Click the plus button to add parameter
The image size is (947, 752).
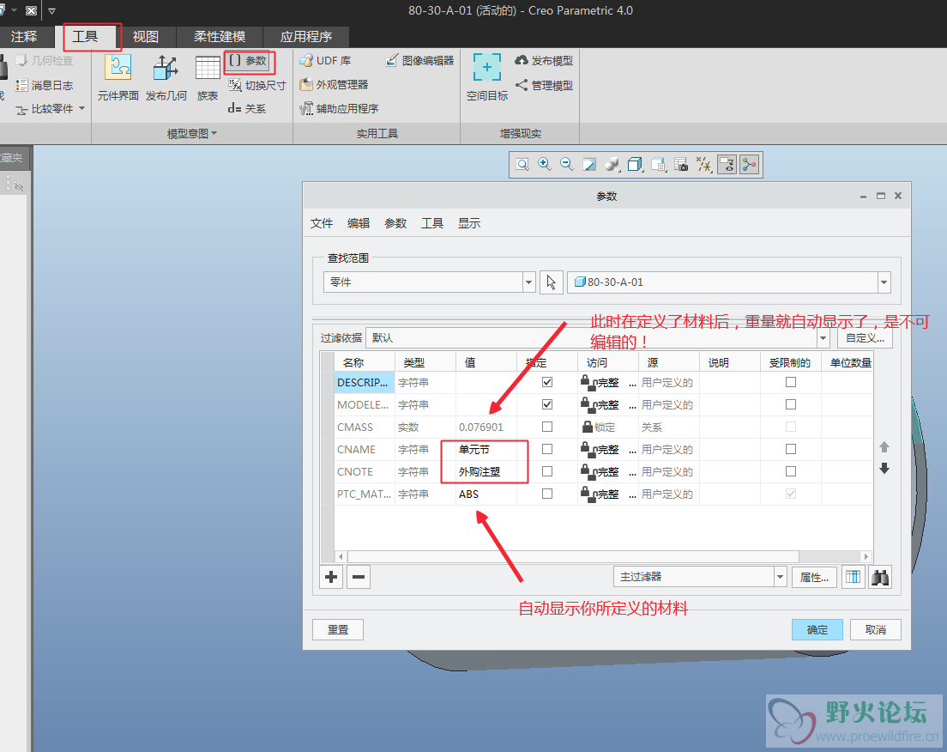click(331, 577)
